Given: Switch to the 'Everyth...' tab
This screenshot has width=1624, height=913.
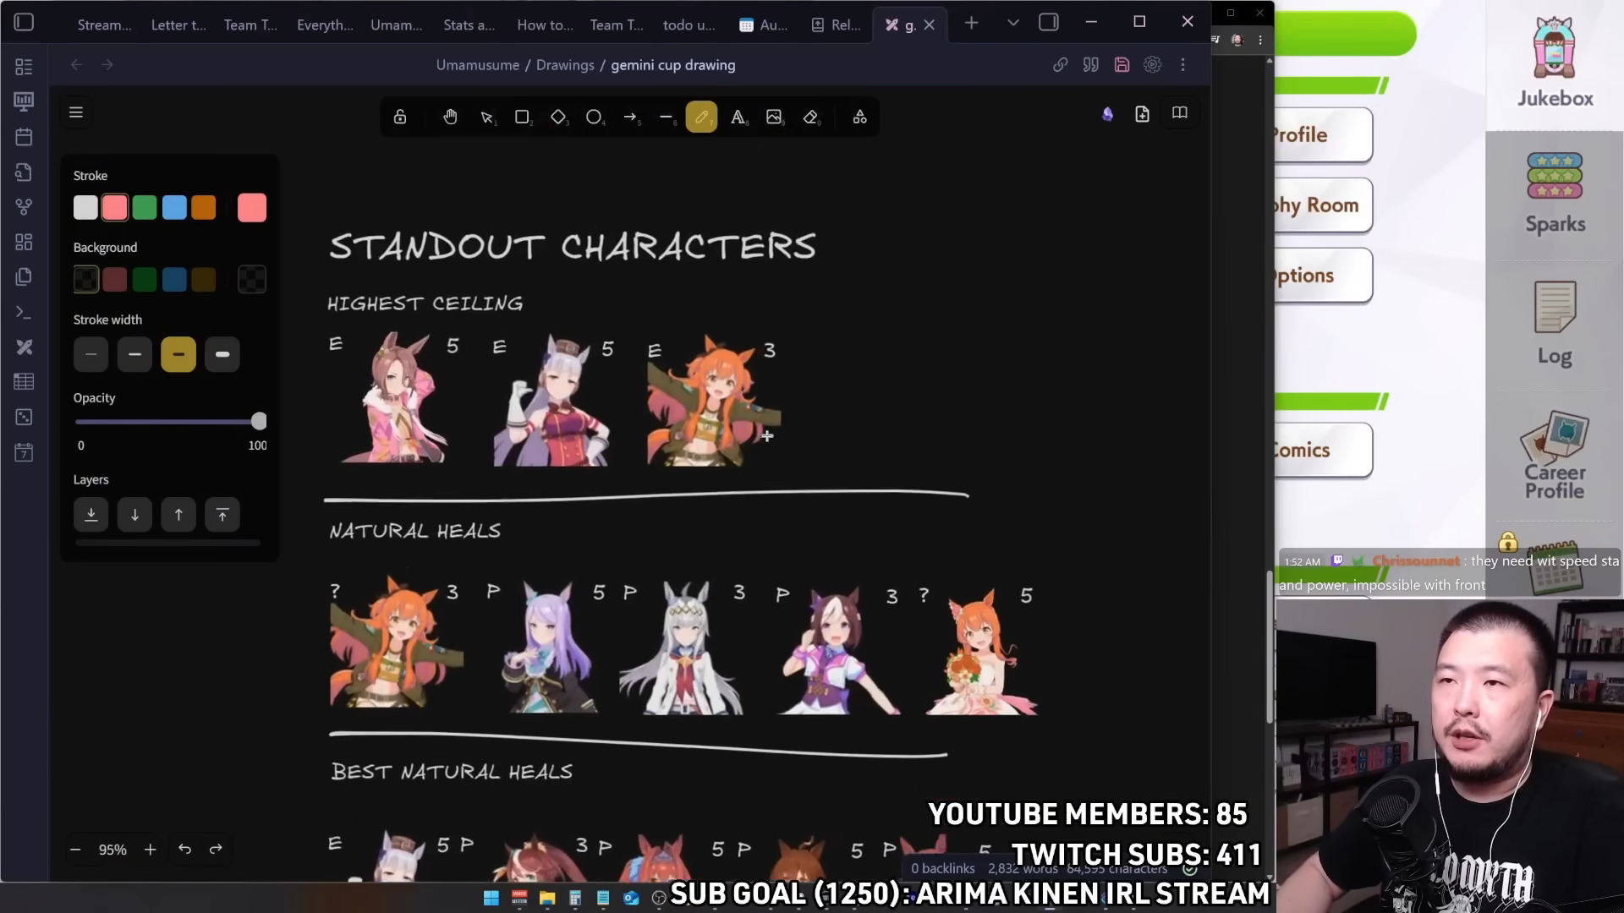Looking at the screenshot, I should pyautogui.click(x=325, y=25).
